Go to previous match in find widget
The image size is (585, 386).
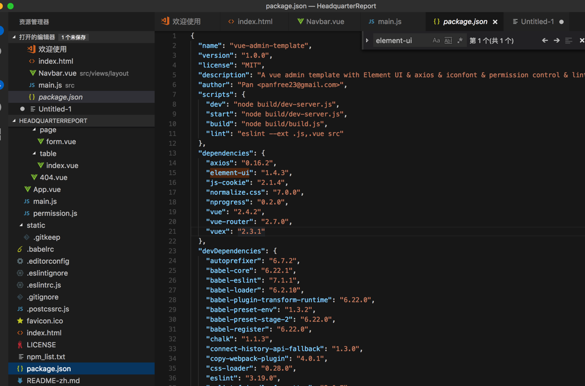pyautogui.click(x=545, y=41)
